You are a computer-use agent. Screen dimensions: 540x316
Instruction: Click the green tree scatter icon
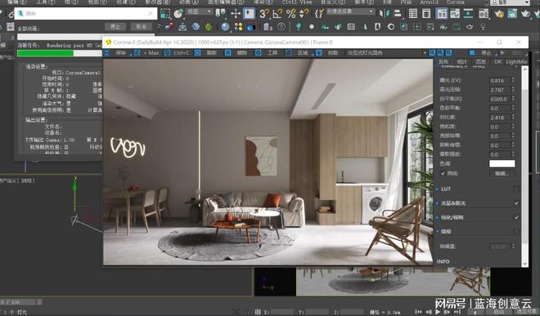point(209,27)
